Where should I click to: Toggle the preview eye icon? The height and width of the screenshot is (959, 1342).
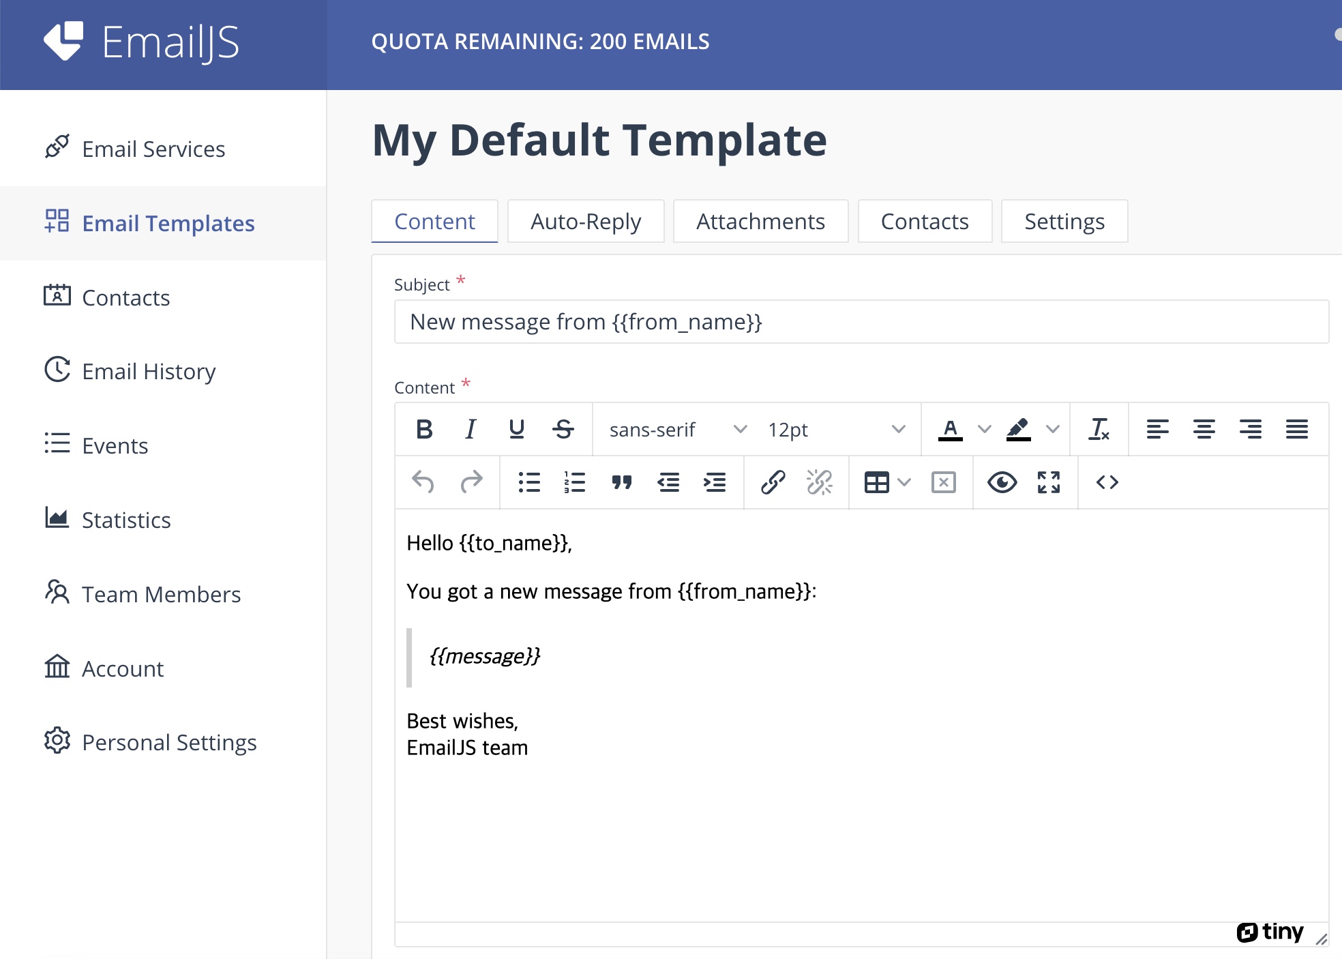pos(1002,482)
